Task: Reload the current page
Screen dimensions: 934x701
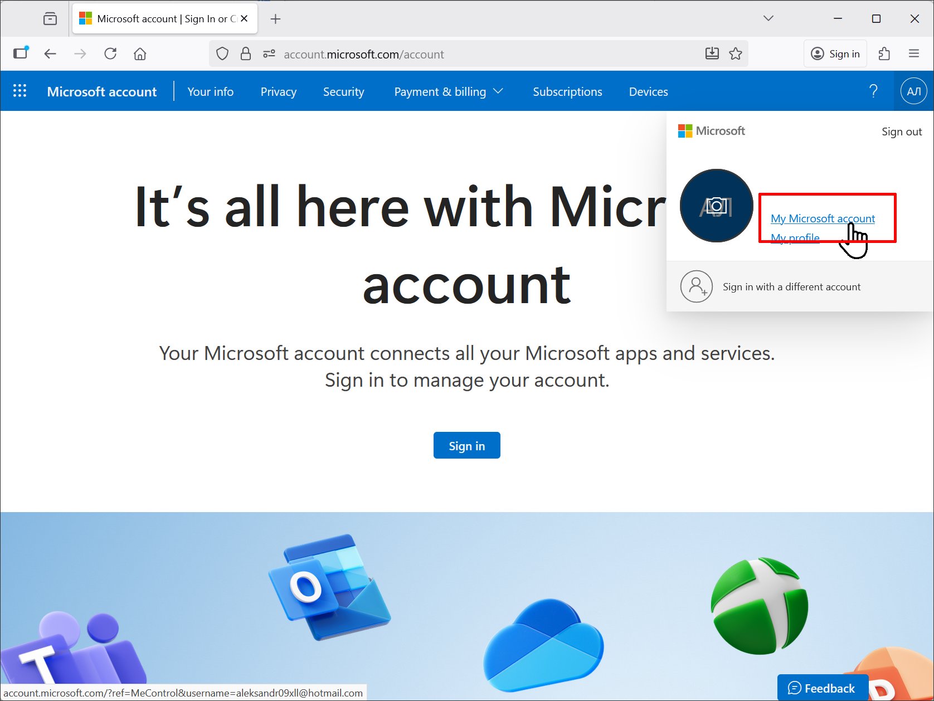Action: pyautogui.click(x=110, y=53)
